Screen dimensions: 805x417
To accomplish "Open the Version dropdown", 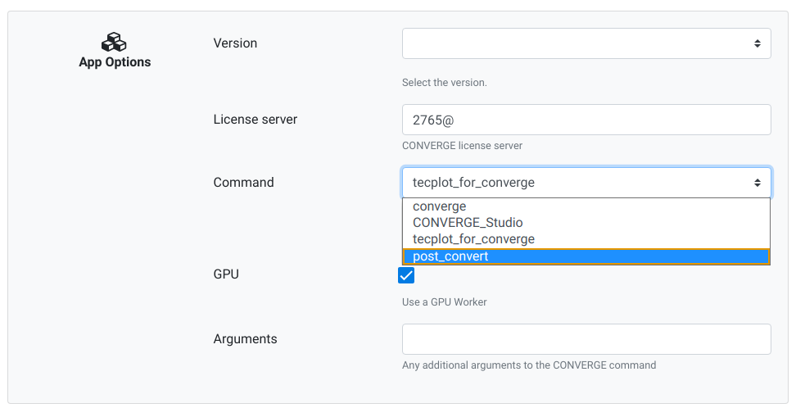I will 586,43.
